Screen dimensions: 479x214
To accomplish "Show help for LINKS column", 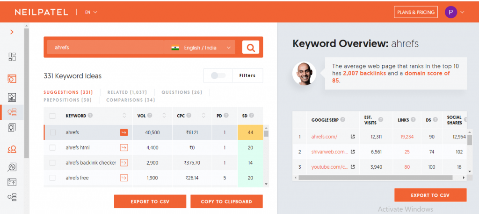I will click(413, 120).
